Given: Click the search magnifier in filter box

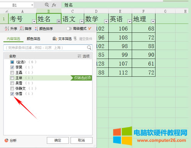Looking at the screenshot, I should (x=89, y=48).
